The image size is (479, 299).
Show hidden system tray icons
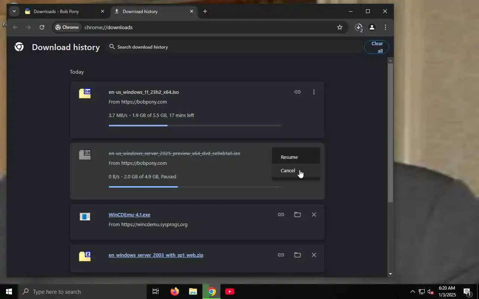413,292
